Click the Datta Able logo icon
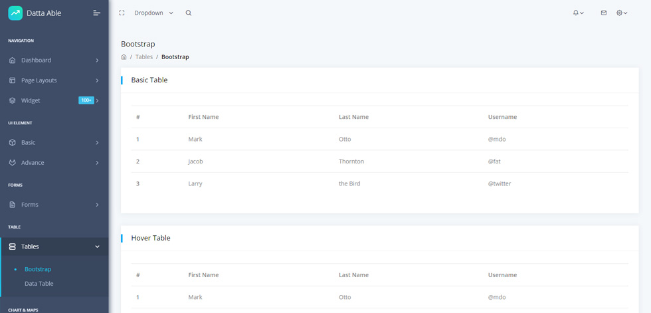This screenshot has width=651, height=313. click(x=15, y=13)
